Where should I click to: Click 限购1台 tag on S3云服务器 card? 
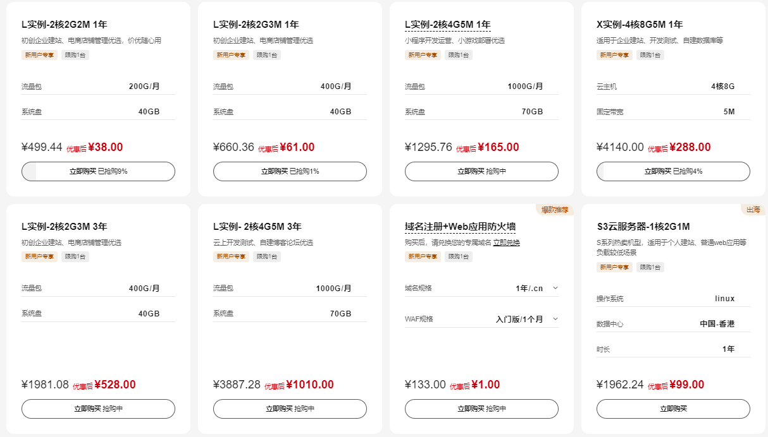[649, 267]
